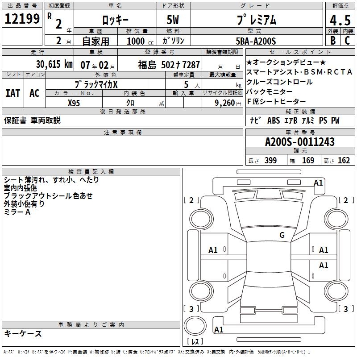Click the bottom-right [3] tire marker
Viewport: 357px width, 357px height.
[345, 309]
